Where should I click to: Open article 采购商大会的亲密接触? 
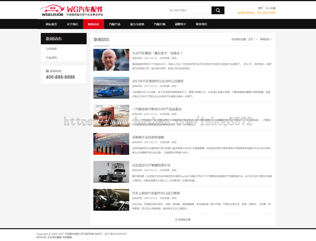click(148, 137)
